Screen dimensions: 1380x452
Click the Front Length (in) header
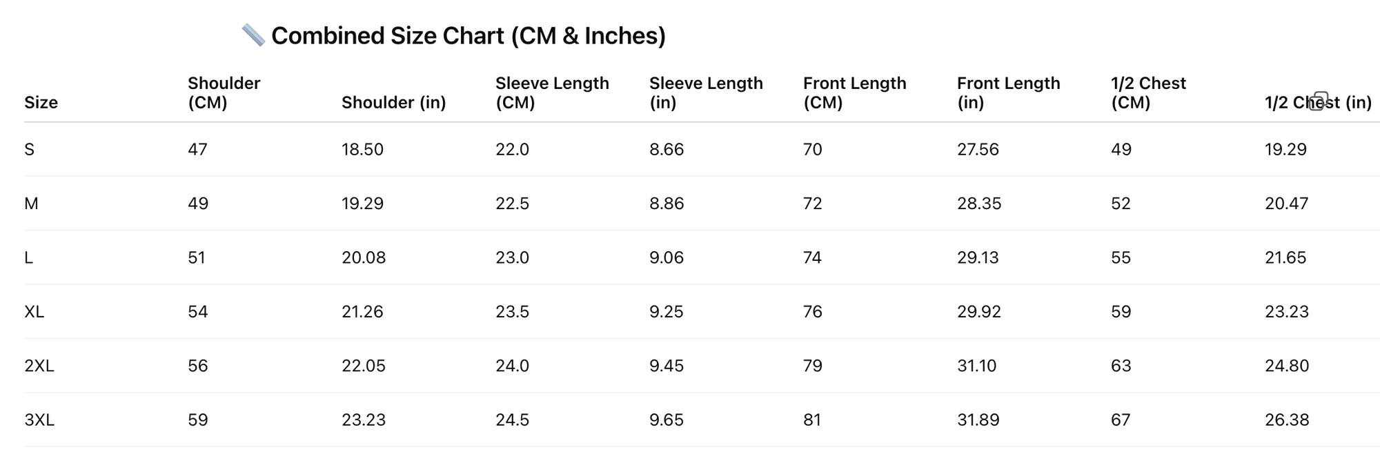(x=1008, y=92)
